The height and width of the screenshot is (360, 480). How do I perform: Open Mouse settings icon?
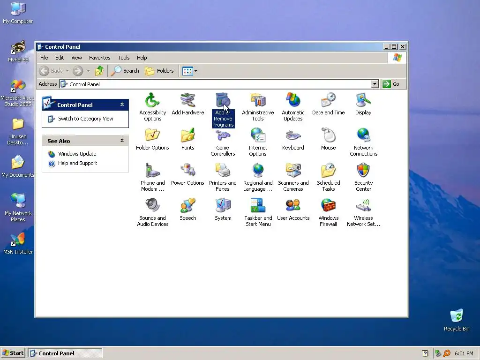click(328, 139)
